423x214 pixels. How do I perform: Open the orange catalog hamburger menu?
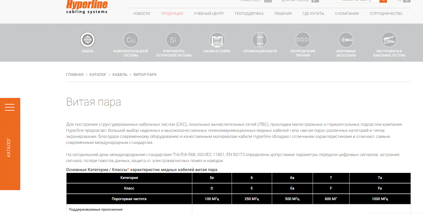[10, 107]
